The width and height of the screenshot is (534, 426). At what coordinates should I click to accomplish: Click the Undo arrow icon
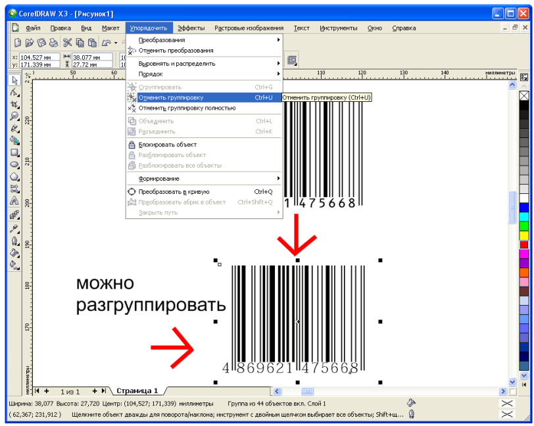[x=107, y=43]
